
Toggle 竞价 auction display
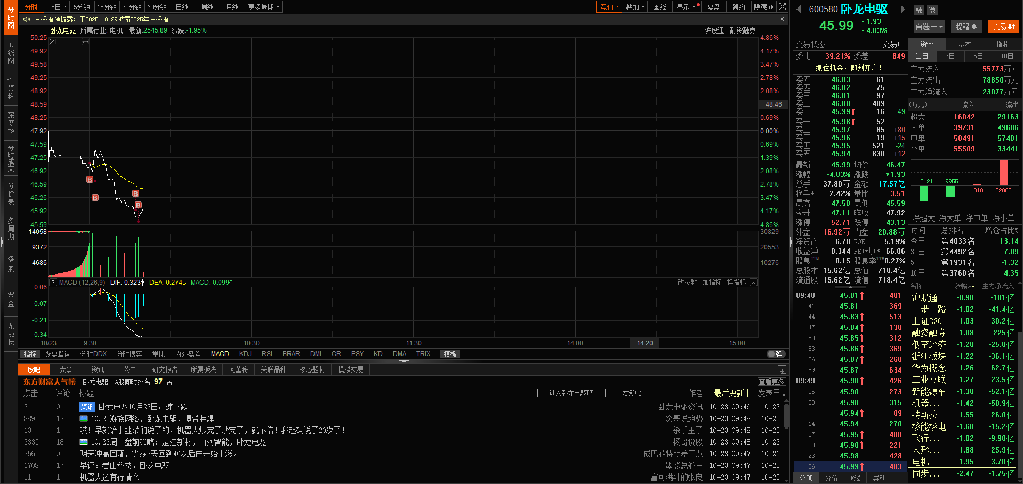609,7
